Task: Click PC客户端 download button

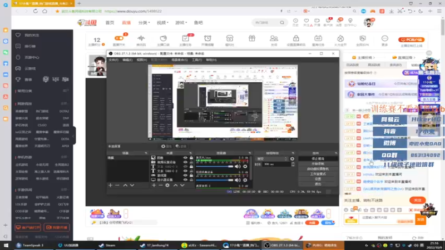Action: click(411, 39)
